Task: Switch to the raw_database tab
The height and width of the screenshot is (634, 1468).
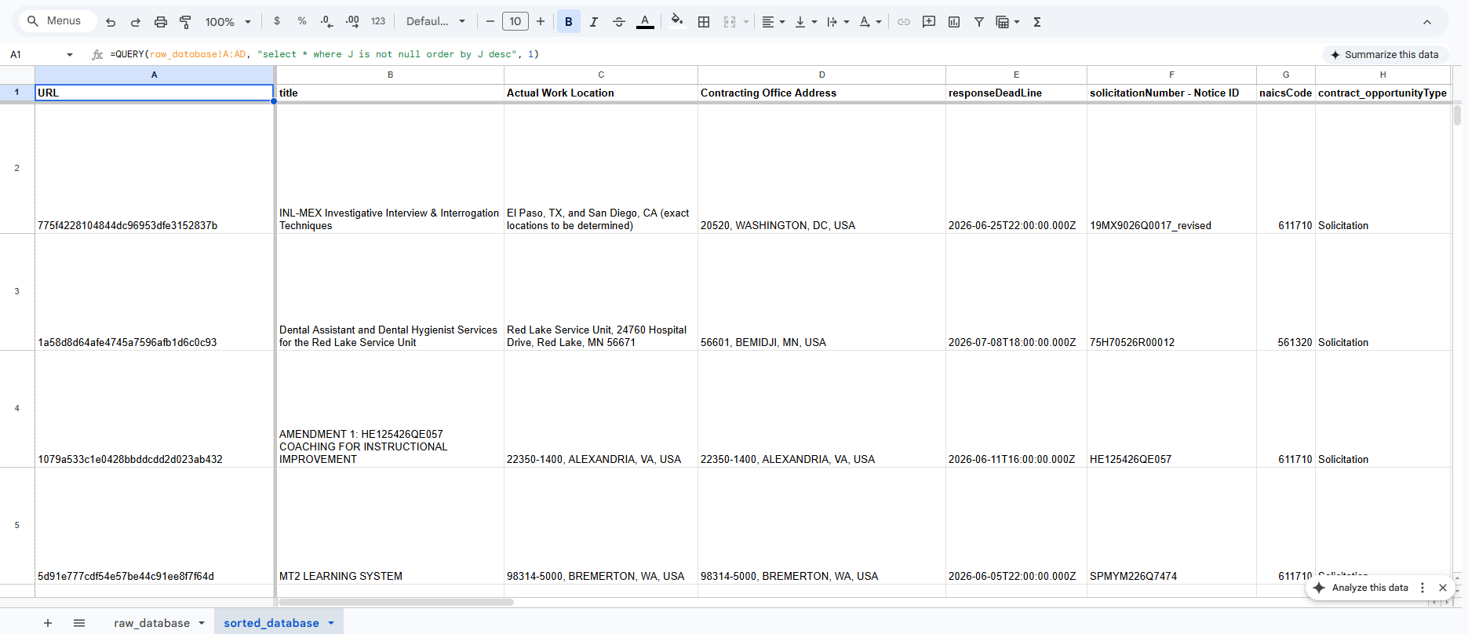Action: [151, 623]
